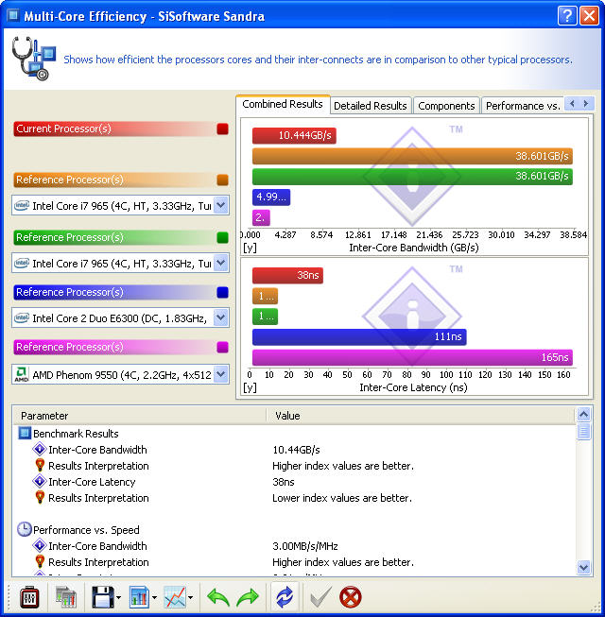Click the results list scroll down arrow
Viewport: 605px width, 617px height.
(x=583, y=567)
